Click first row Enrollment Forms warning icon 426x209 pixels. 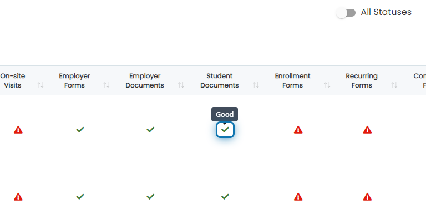click(298, 130)
